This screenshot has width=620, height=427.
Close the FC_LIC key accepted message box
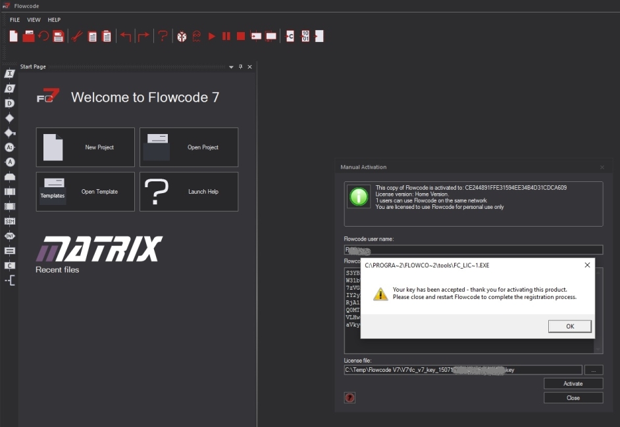coord(587,265)
